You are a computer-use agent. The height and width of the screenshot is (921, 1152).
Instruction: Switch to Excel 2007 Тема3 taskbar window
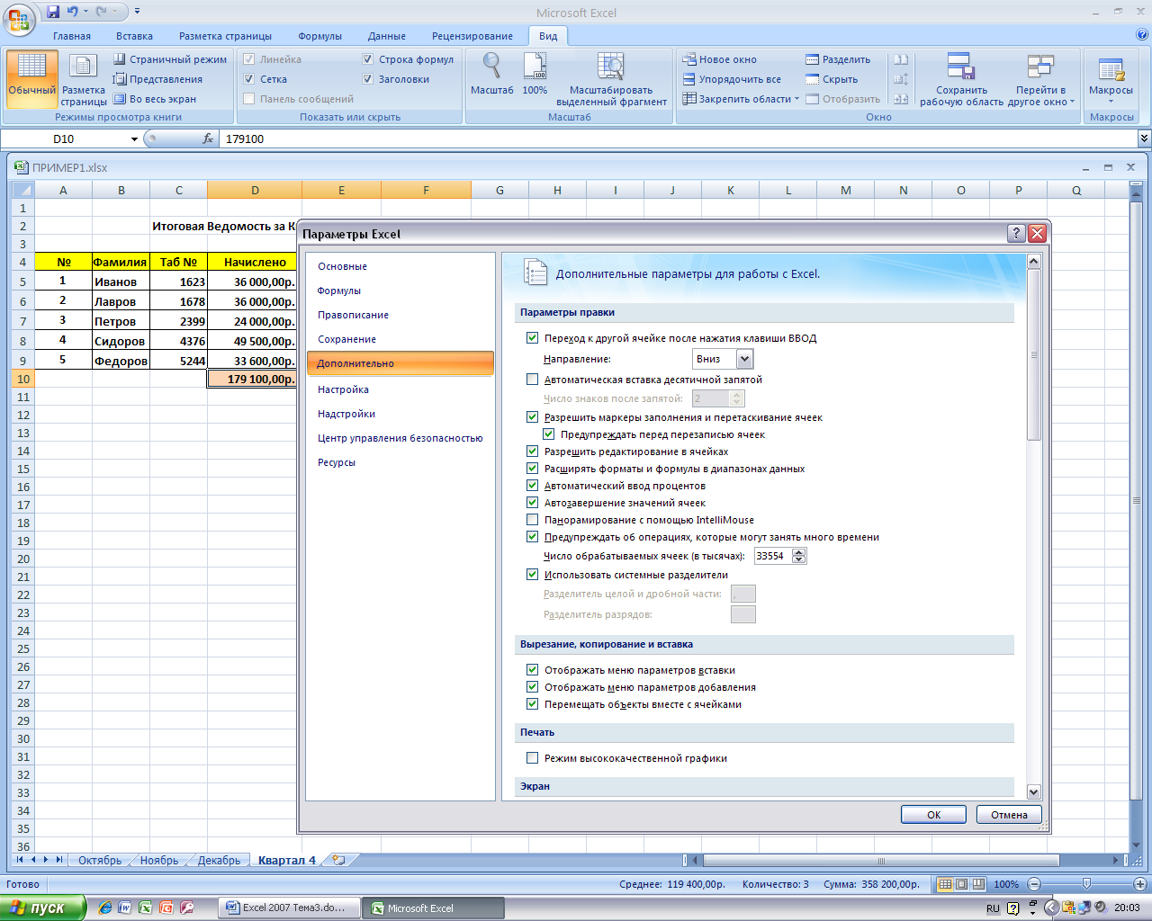(x=288, y=908)
